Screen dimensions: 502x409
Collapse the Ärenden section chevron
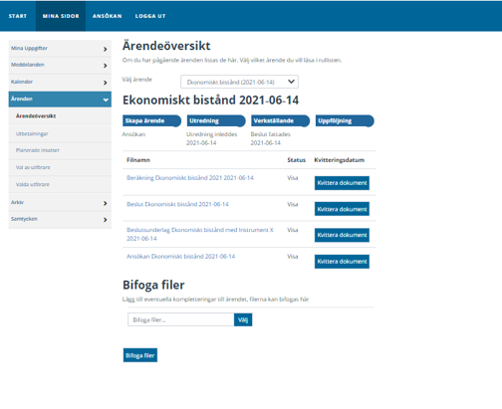(106, 100)
